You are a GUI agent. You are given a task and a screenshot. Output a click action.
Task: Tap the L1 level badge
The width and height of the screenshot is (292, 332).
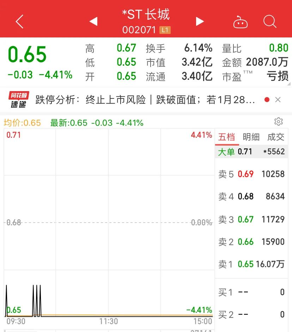point(165,30)
